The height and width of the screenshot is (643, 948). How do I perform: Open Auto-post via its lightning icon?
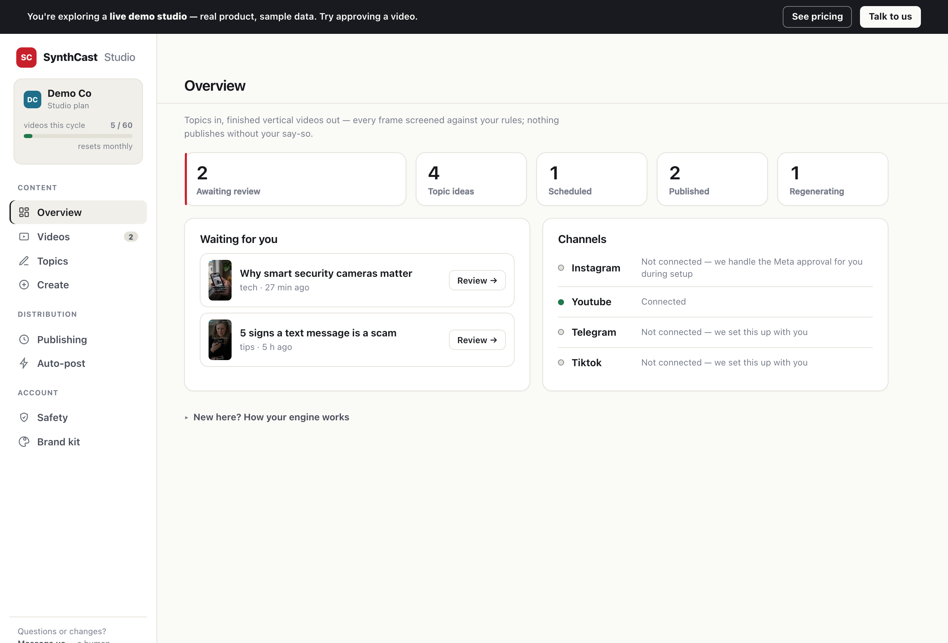point(24,363)
